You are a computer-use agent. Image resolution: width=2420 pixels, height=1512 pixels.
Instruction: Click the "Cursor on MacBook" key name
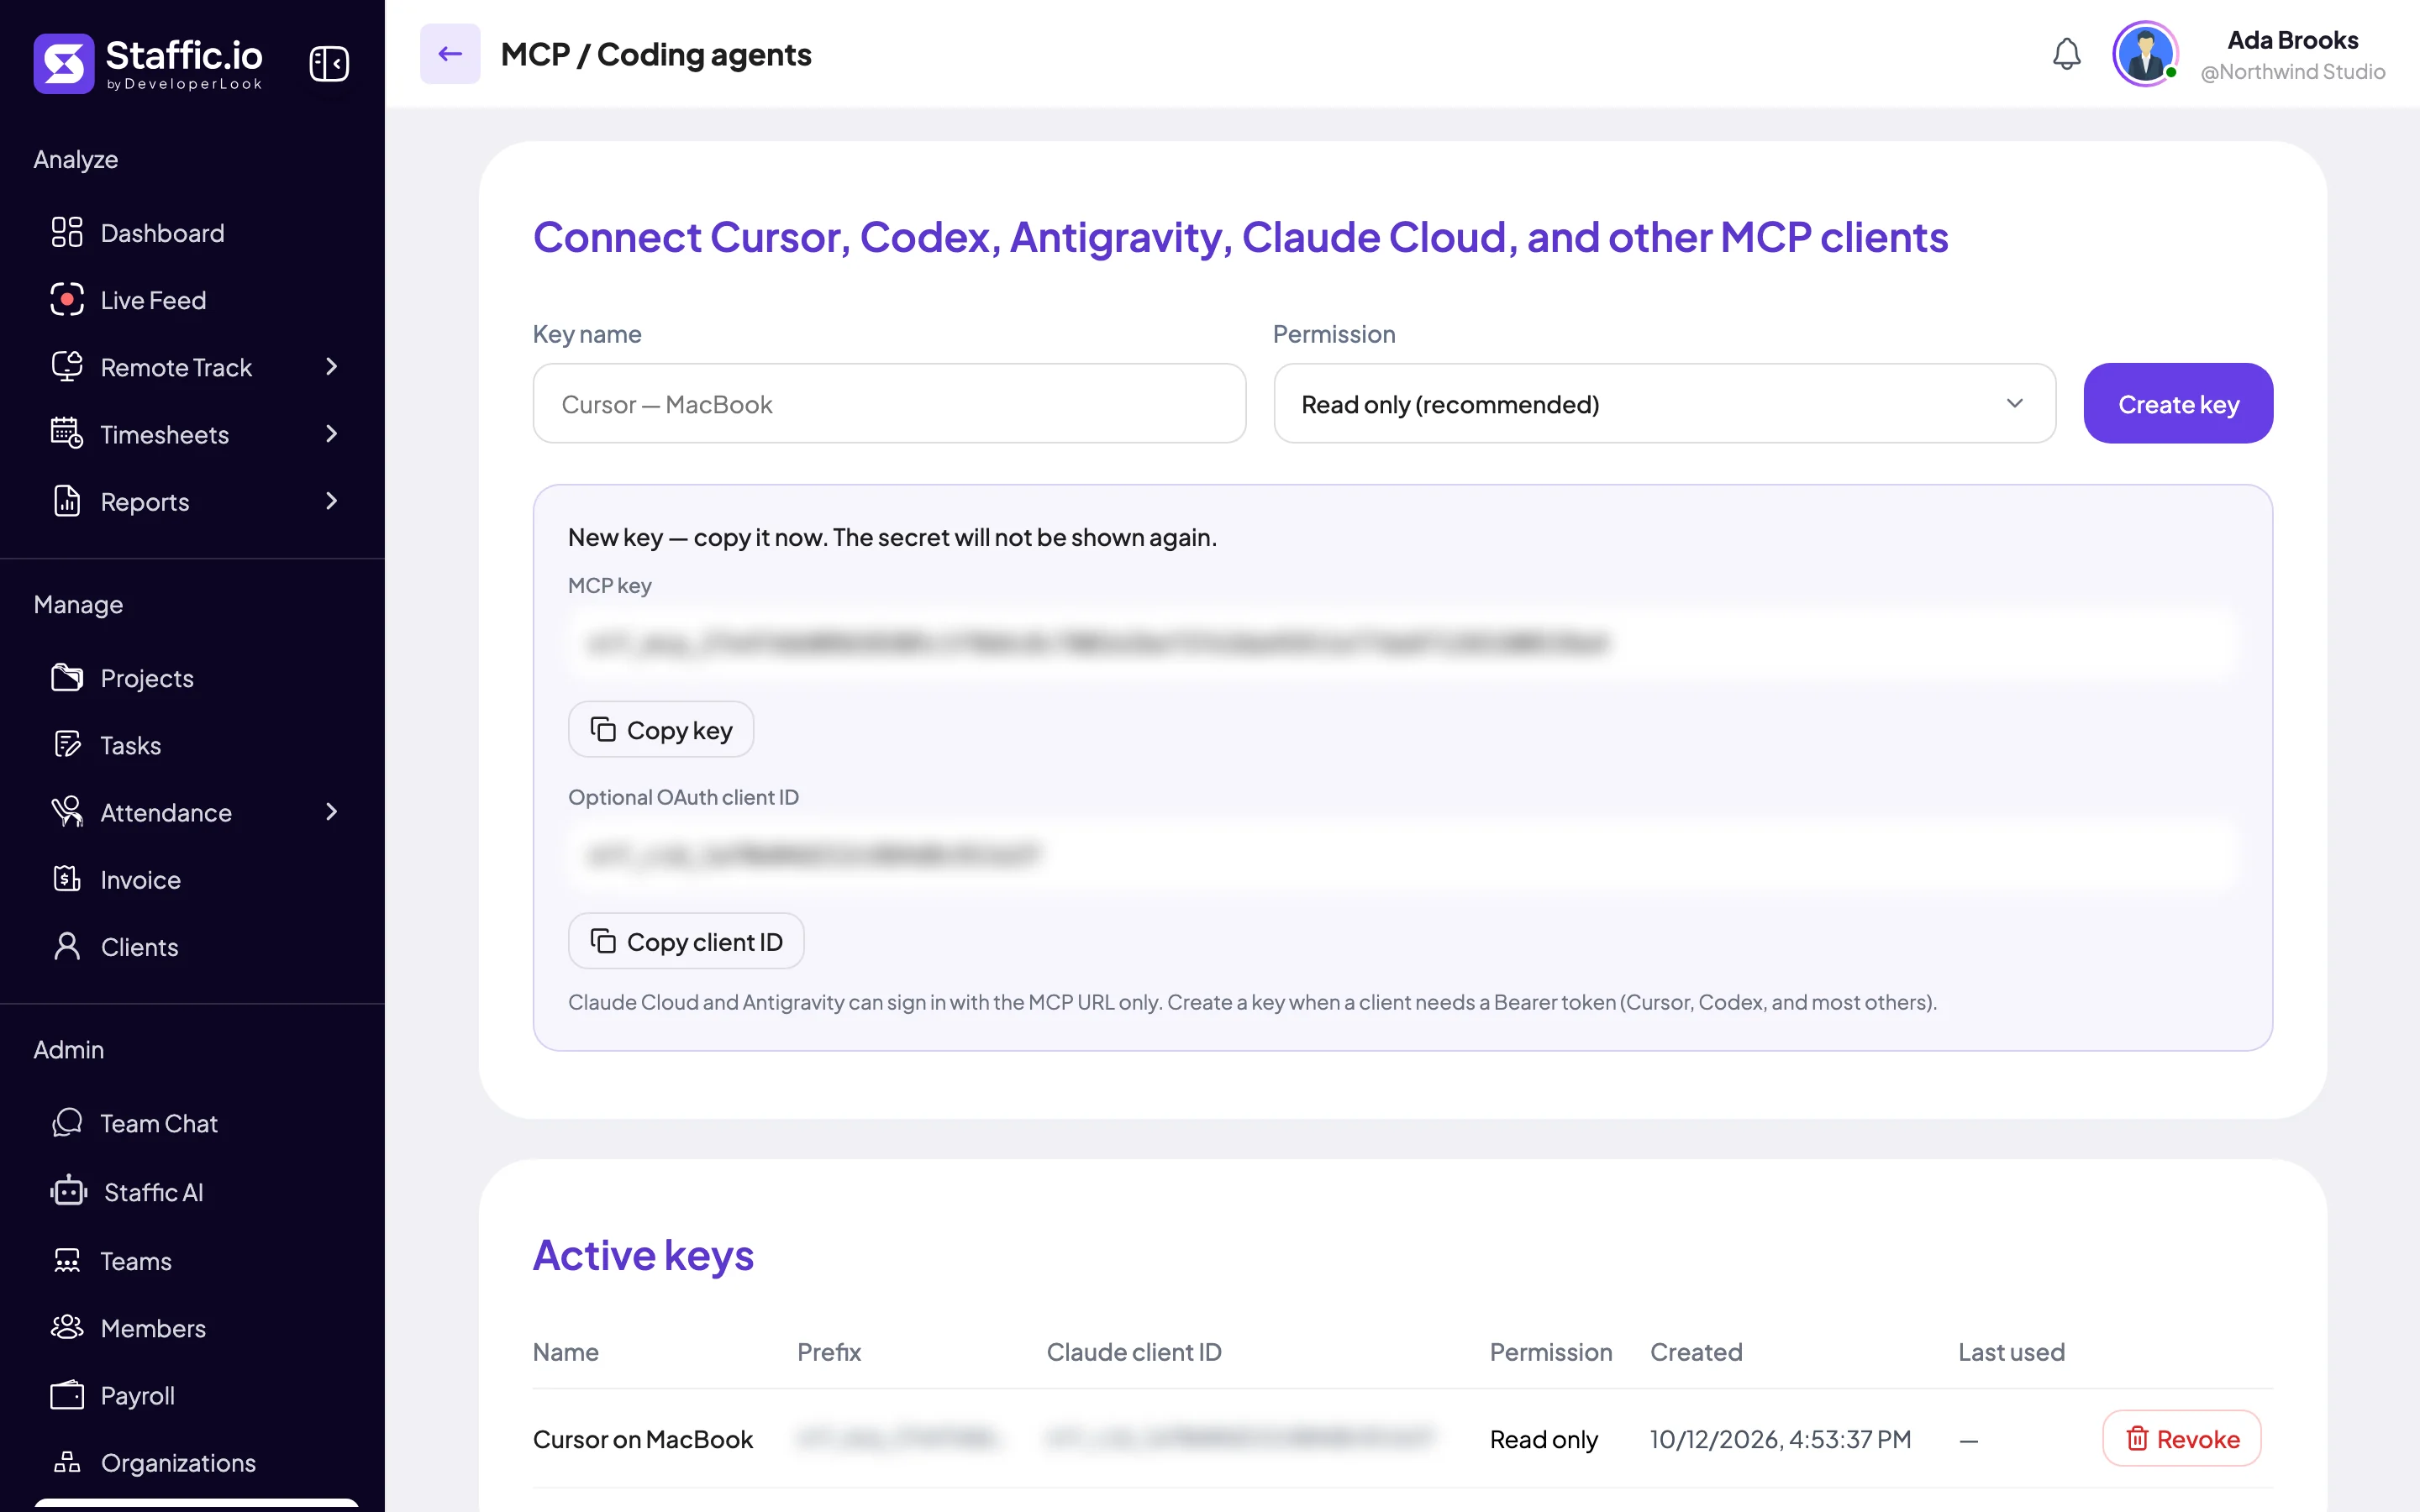643,1439
